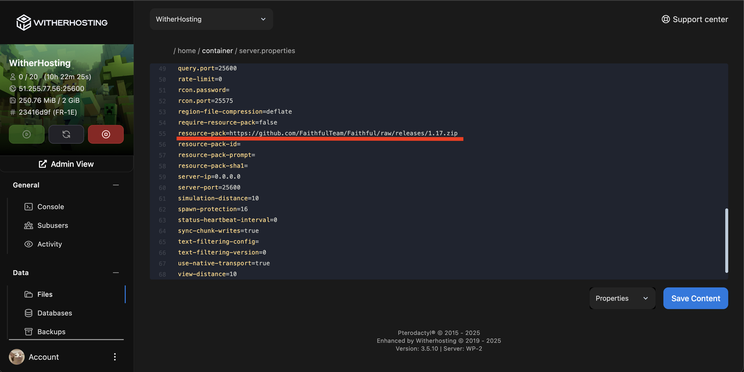Click the region-file-compression=deflate line

click(x=235, y=111)
